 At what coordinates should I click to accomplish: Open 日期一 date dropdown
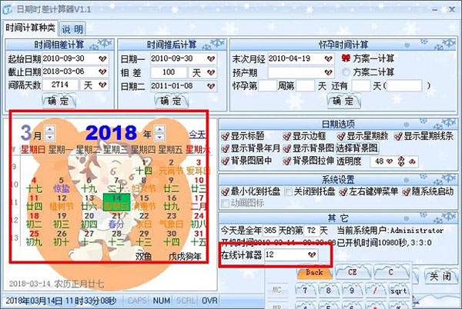click(x=211, y=58)
